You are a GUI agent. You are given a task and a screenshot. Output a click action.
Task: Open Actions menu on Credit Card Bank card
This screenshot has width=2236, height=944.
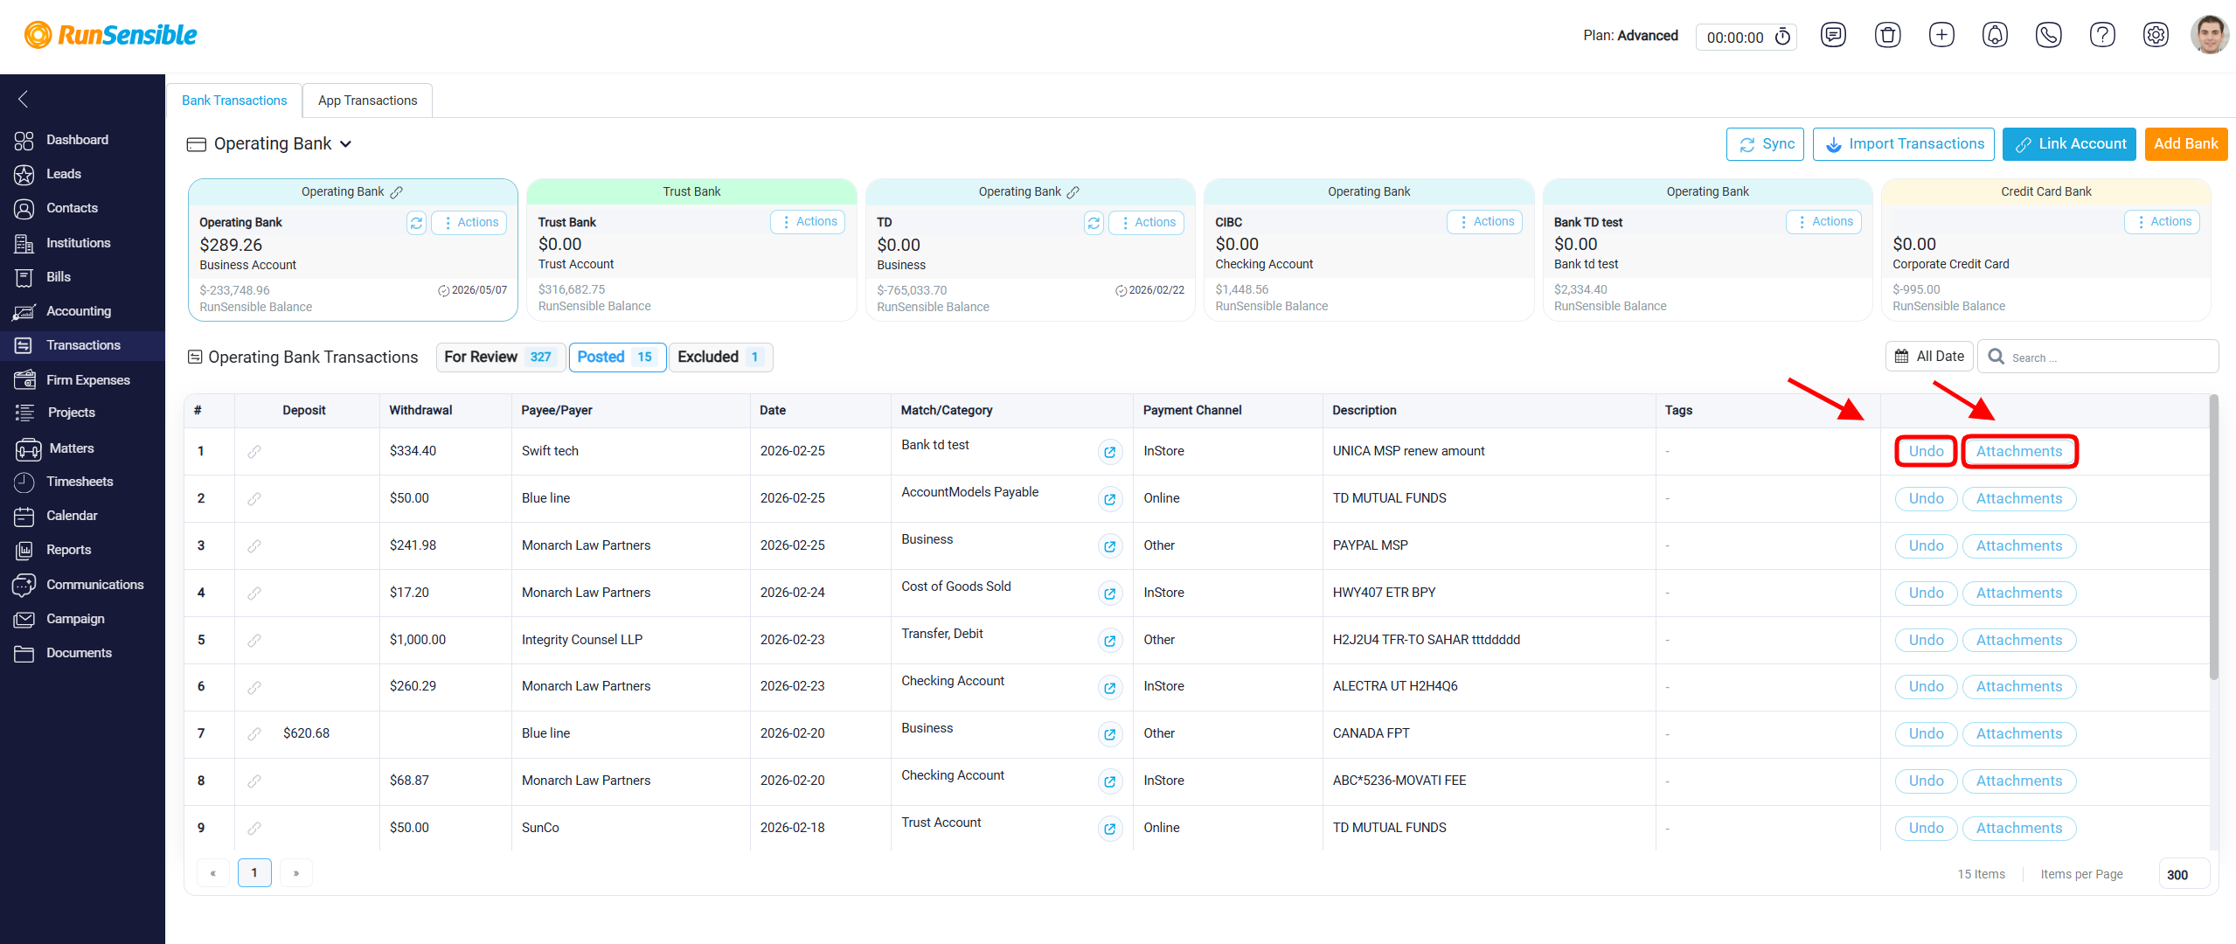[2162, 222]
